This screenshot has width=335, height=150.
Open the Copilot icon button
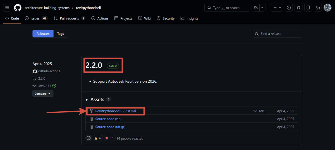[255, 8]
